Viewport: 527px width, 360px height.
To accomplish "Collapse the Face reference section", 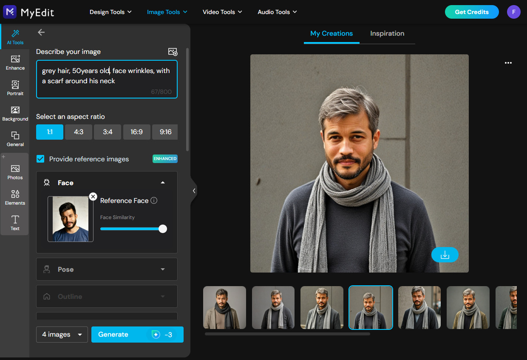I will tap(163, 183).
